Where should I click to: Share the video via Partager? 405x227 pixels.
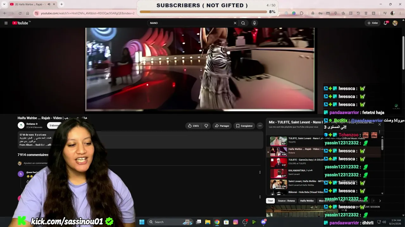click(222, 126)
